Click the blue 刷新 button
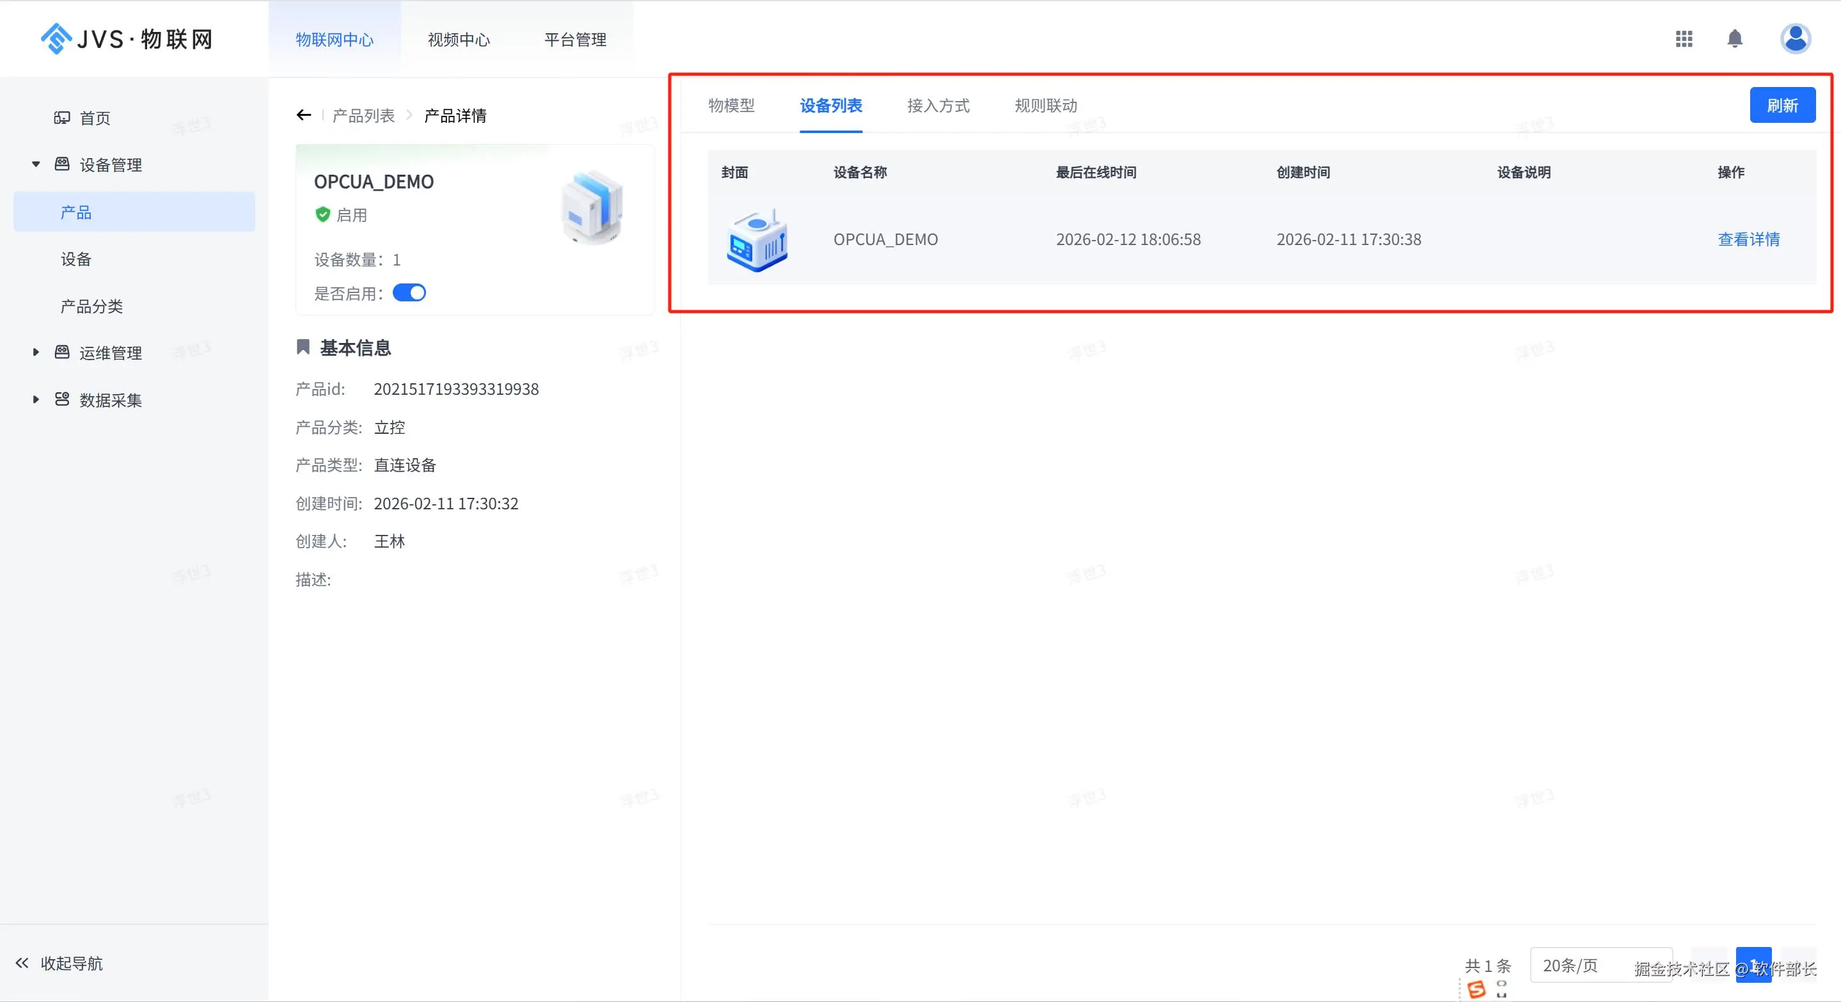The width and height of the screenshot is (1841, 1002). pyautogui.click(x=1782, y=106)
